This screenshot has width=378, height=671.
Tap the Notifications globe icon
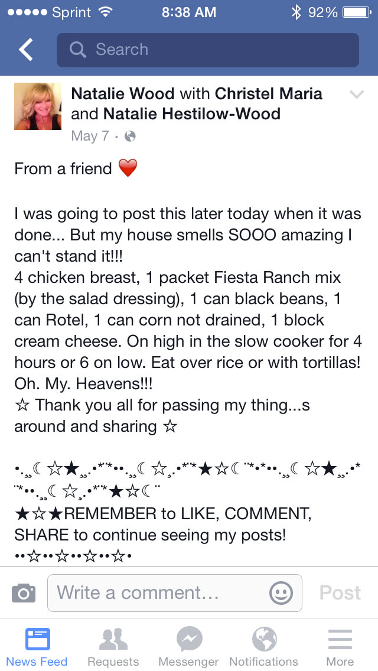point(264,639)
